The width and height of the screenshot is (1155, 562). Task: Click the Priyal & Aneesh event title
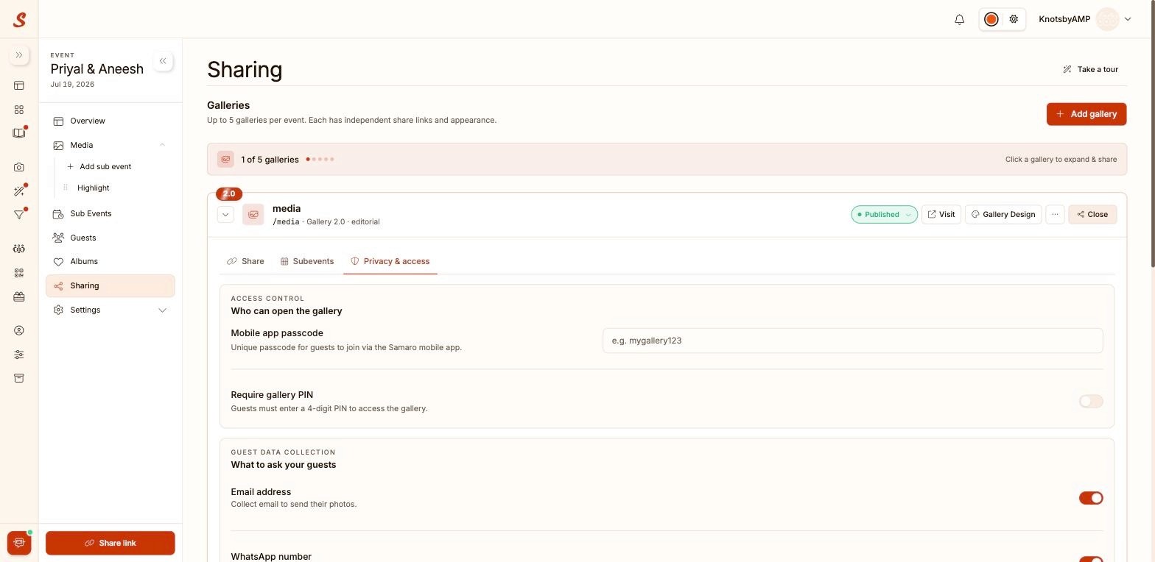[97, 69]
